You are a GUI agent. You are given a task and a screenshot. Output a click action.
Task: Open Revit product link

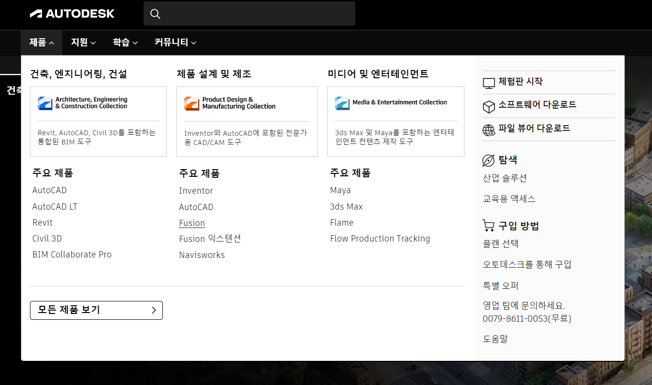pos(43,223)
